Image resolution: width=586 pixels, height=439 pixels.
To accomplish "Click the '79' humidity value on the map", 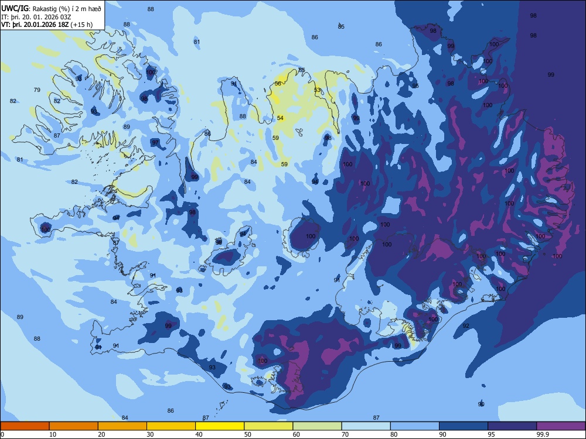I will [x=37, y=90].
